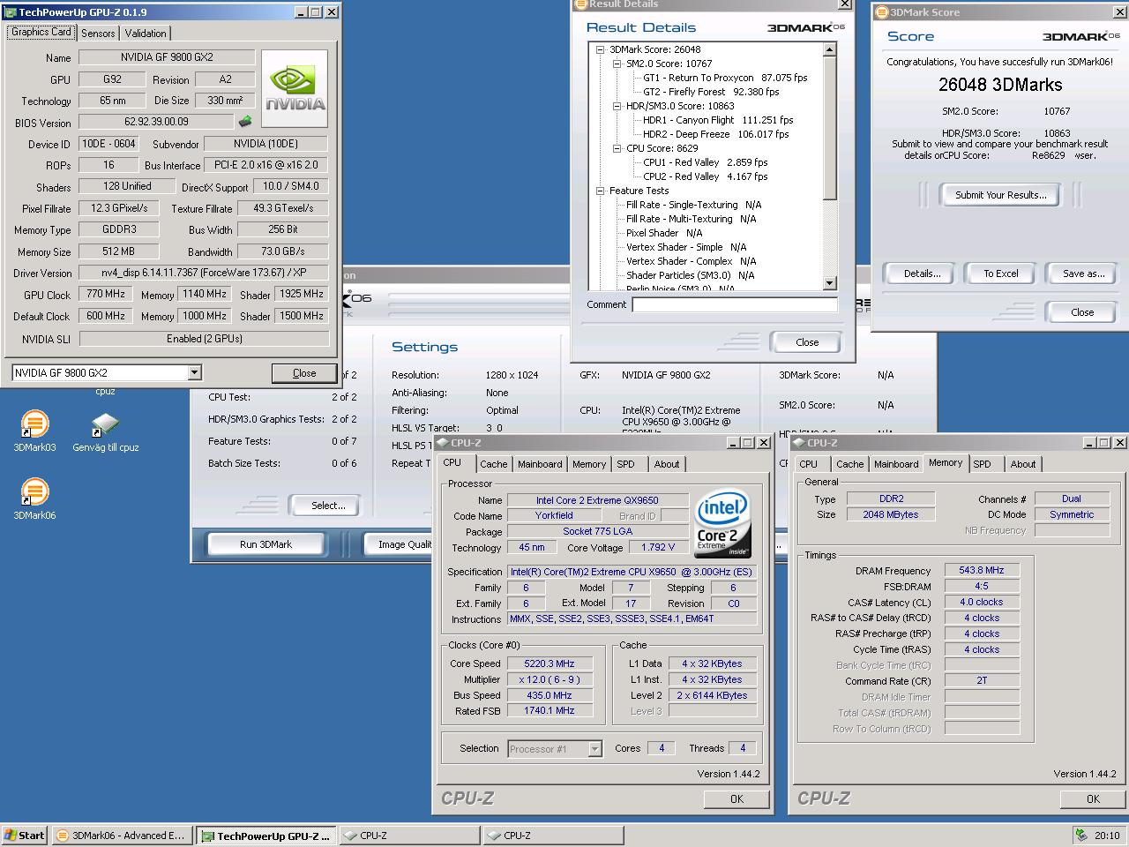The width and height of the screenshot is (1129, 847).
Task: Collapse the SM2.0 Score tree node
Action: click(617, 64)
